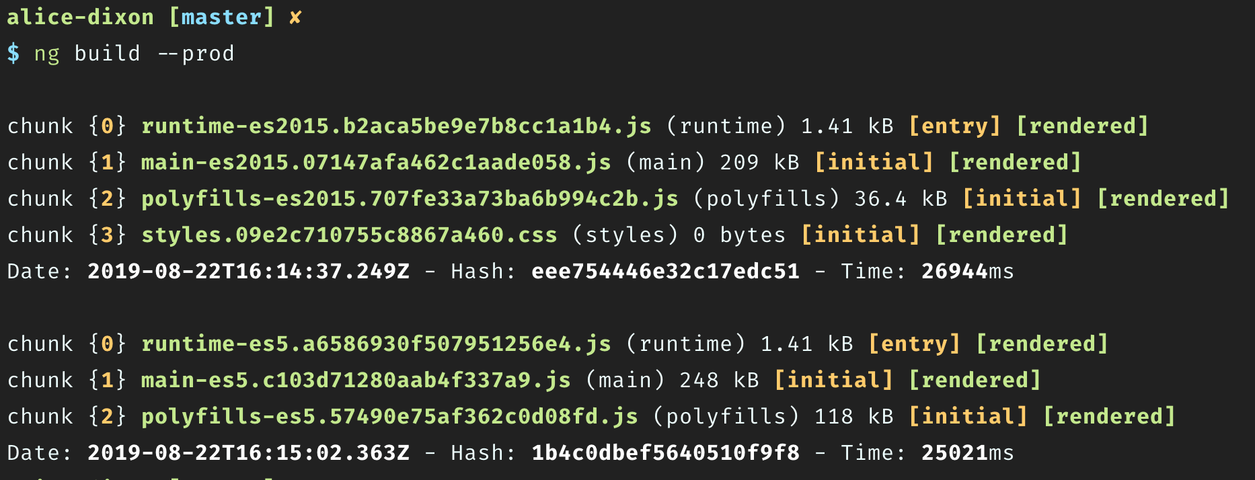Click the --prod flag text
This screenshot has width=1255, height=480.
(196, 54)
